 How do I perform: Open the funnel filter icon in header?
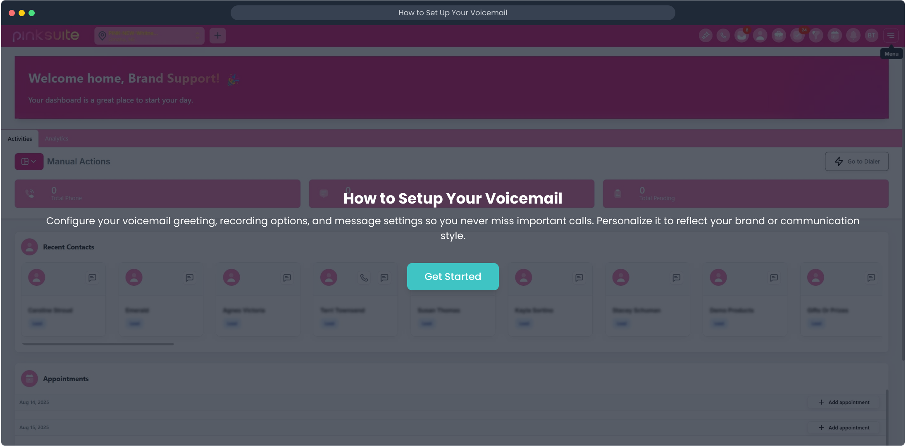tap(816, 36)
